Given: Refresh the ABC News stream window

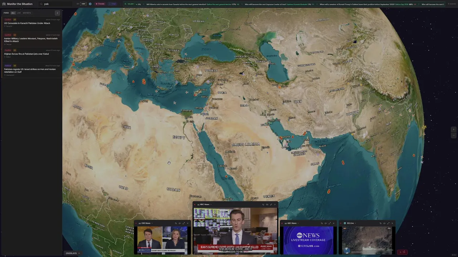Looking at the screenshot, I should click(322, 223).
